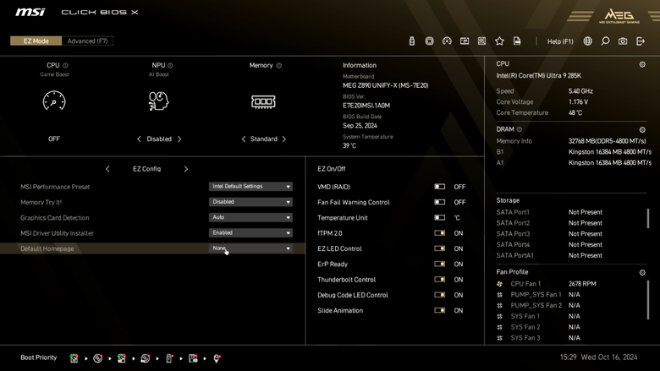
Task: Open Graphics Card Detection dropdown
Action: point(250,218)
